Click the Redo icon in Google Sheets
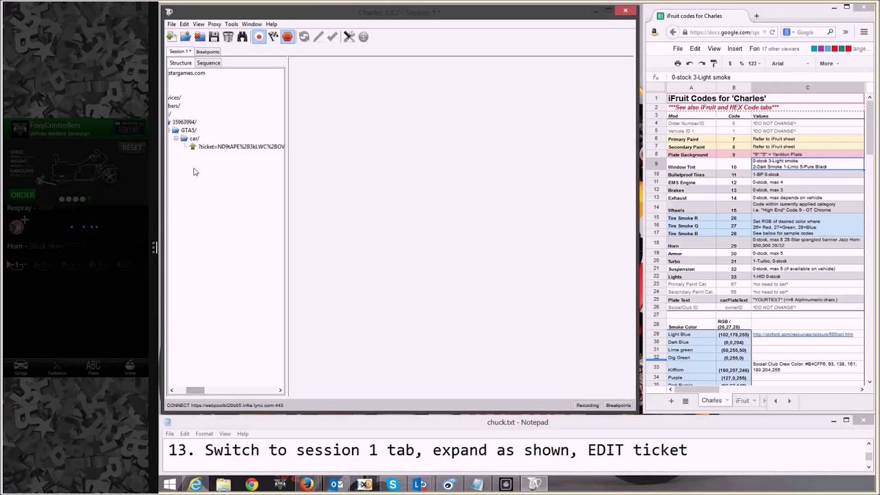The height and width of the screenshot is (495, 880). point(701,63)
